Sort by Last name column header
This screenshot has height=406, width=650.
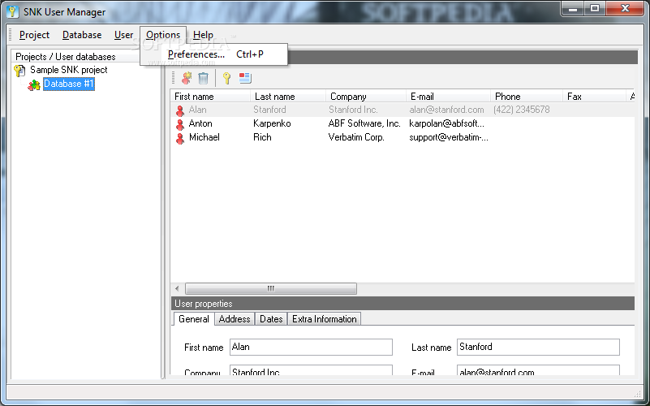(x=288, y=97)
